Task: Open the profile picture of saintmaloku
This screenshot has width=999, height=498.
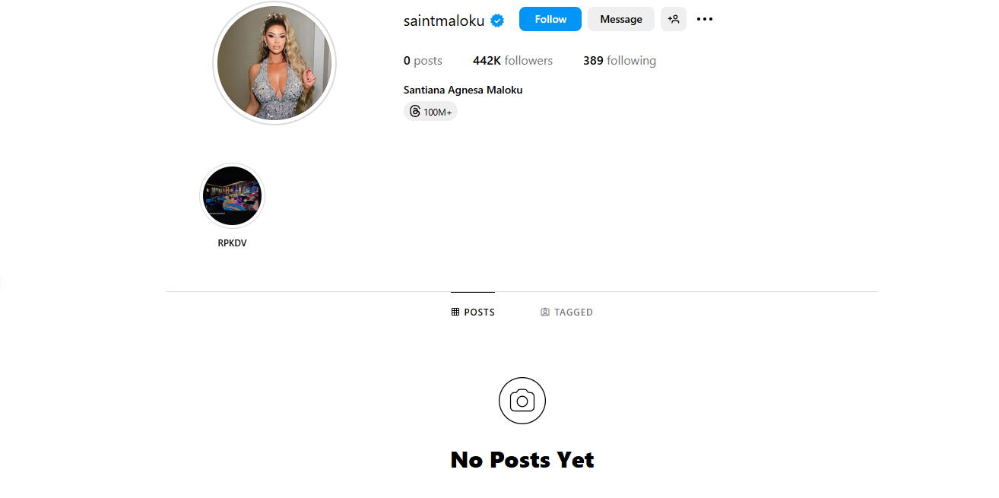Action: [x=274, y=63]
